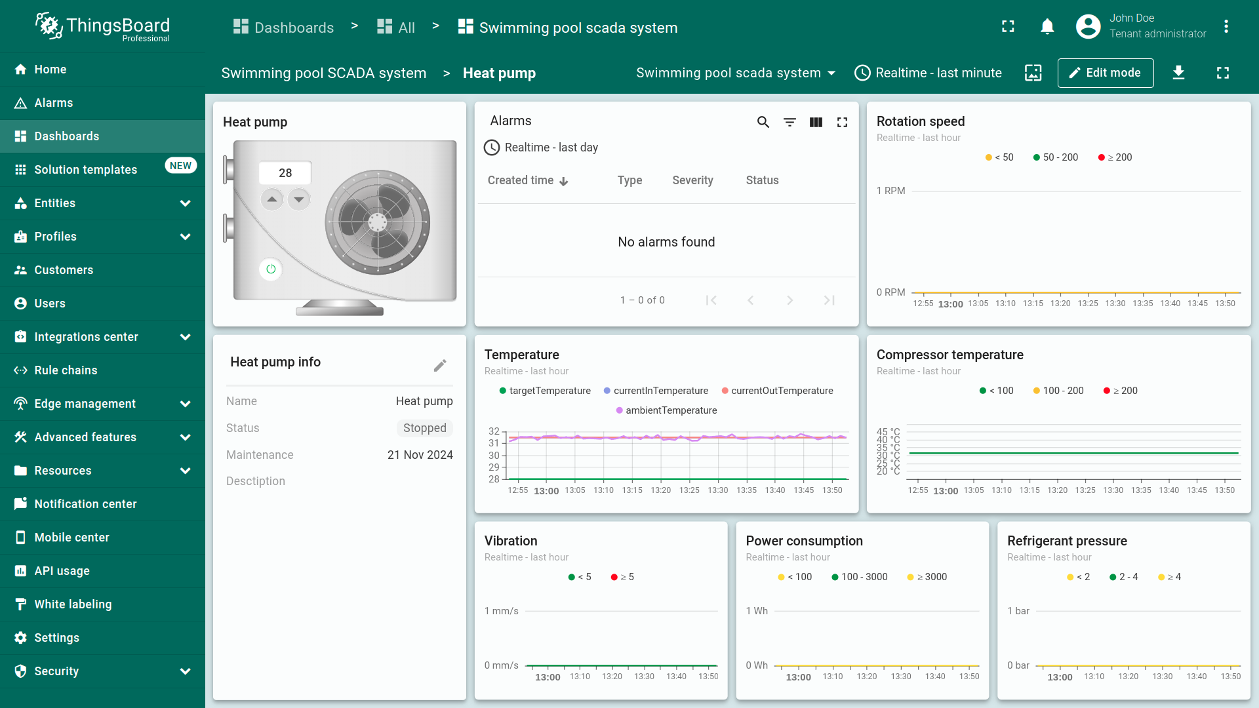Open alarms filter icon
The width and height of the screenshot is (1259, 708).
point(789,122)
